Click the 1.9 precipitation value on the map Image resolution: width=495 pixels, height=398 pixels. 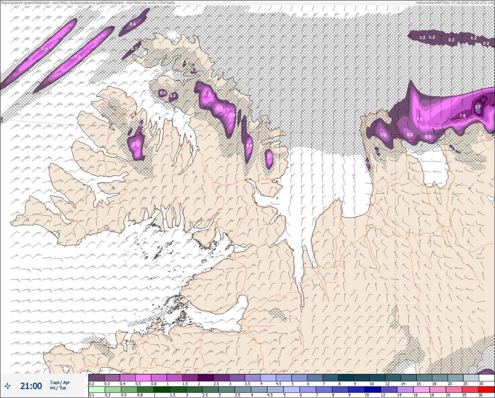463,116
